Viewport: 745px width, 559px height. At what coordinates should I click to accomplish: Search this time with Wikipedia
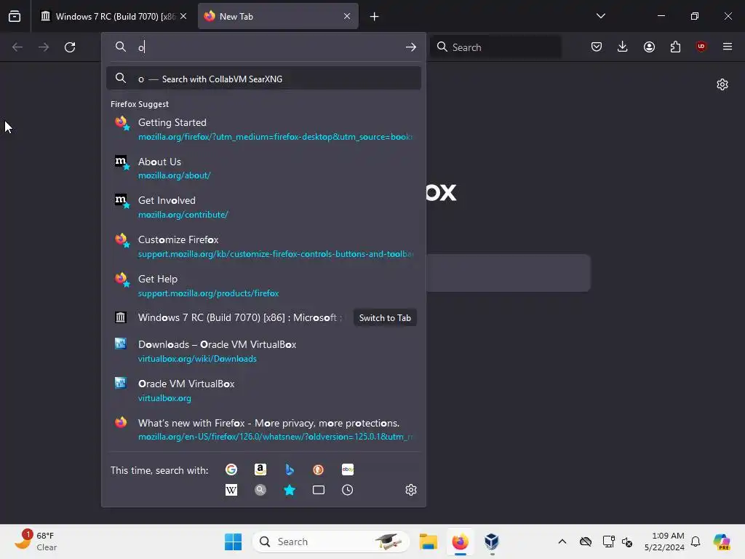point(231,490)
